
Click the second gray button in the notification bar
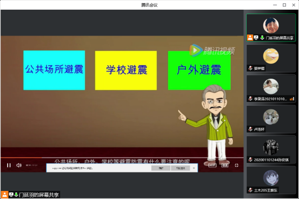(181, 168)
